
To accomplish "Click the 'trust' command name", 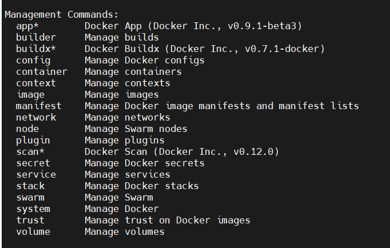I will pos(30,221).
